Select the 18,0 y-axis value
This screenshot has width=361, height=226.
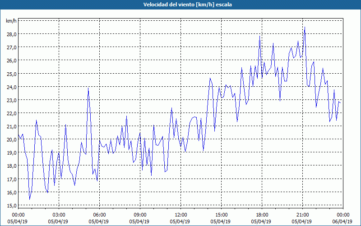tap(11, 166)
